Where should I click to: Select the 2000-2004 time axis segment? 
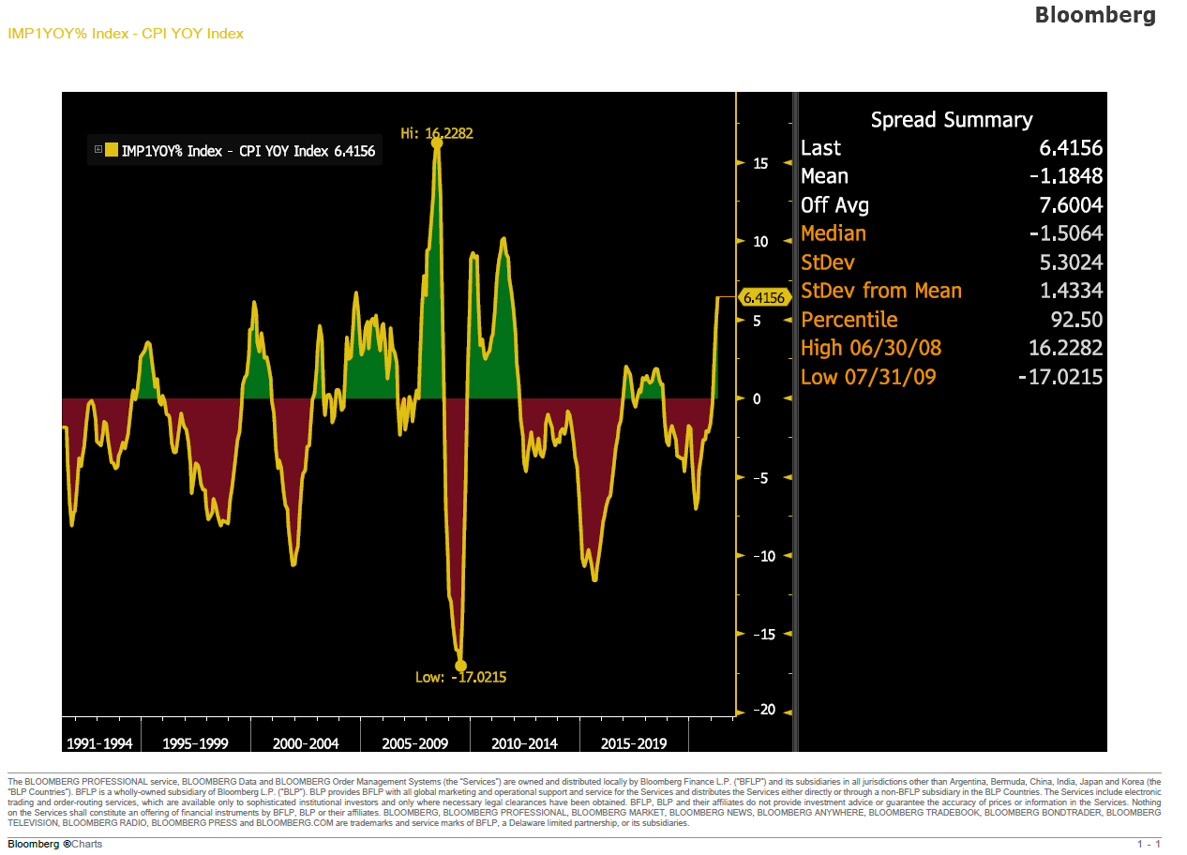coord(306,743)
